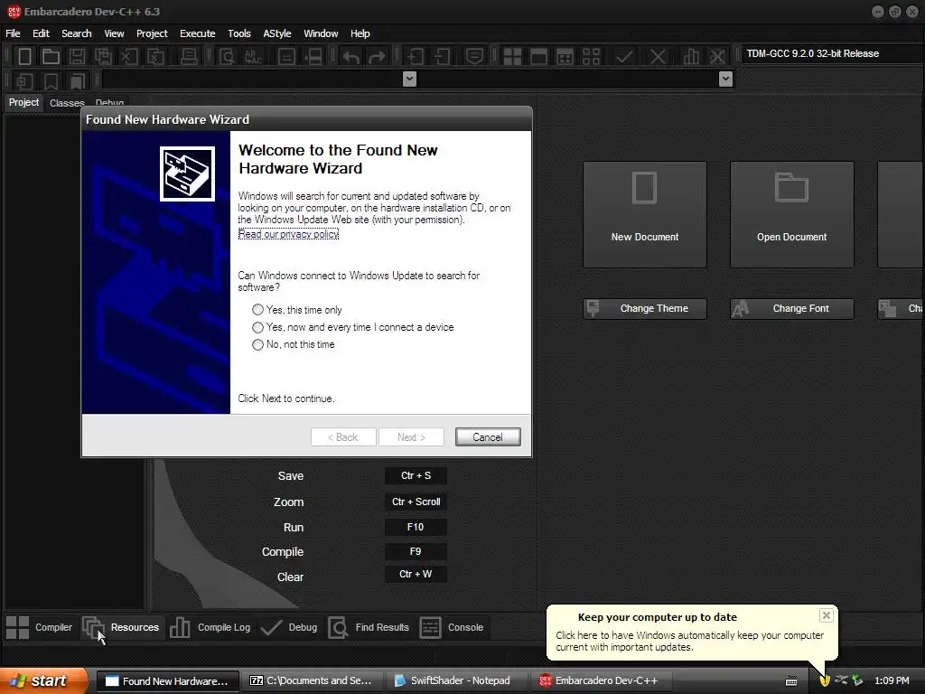
Task: Click the Save All toolbar icon
Action: [103, 57]
